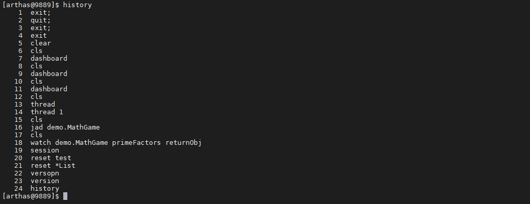Select the 'thread' entry, line 13

tap(43, 105)
